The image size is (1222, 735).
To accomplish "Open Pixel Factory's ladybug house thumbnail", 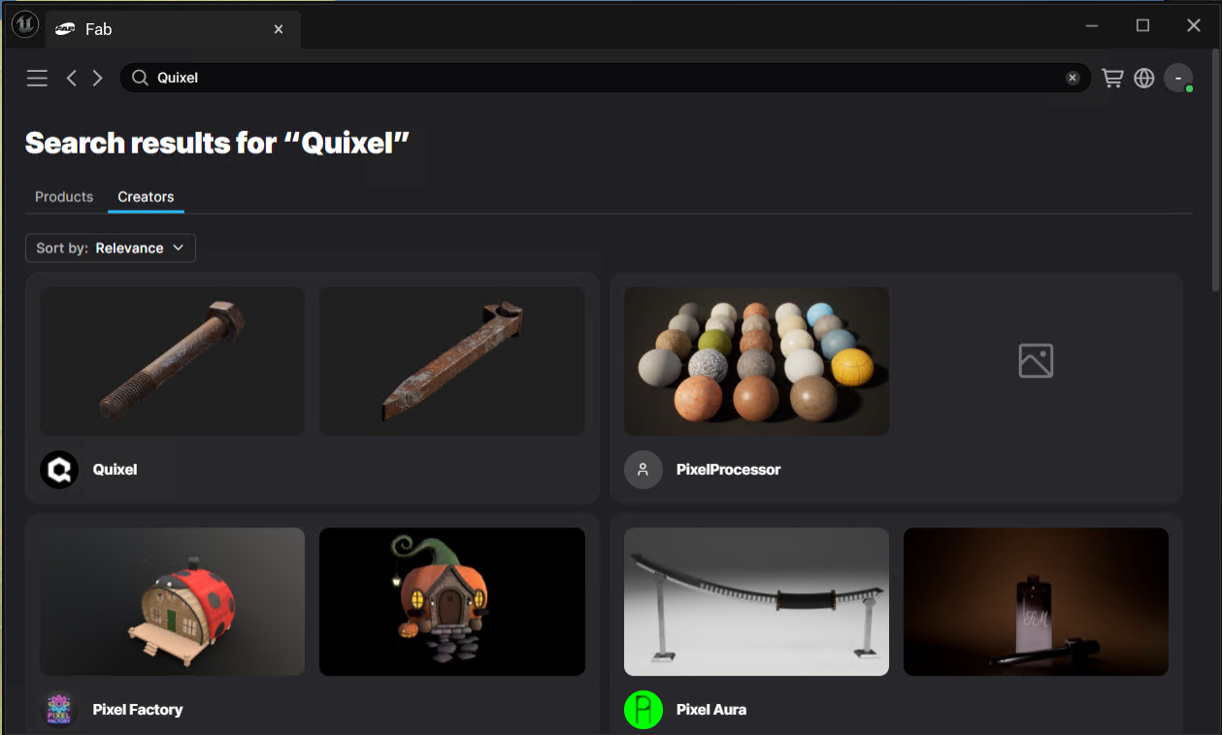I will pos(172,602).
